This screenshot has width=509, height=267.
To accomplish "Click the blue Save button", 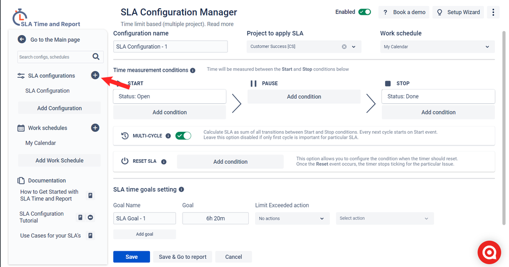I will coord(132,257).
